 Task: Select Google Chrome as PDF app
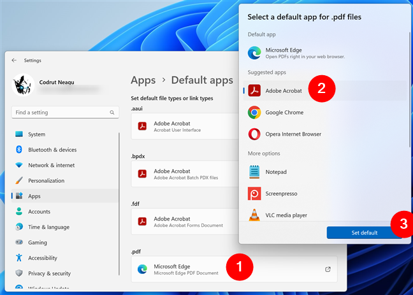pos(325,113)
